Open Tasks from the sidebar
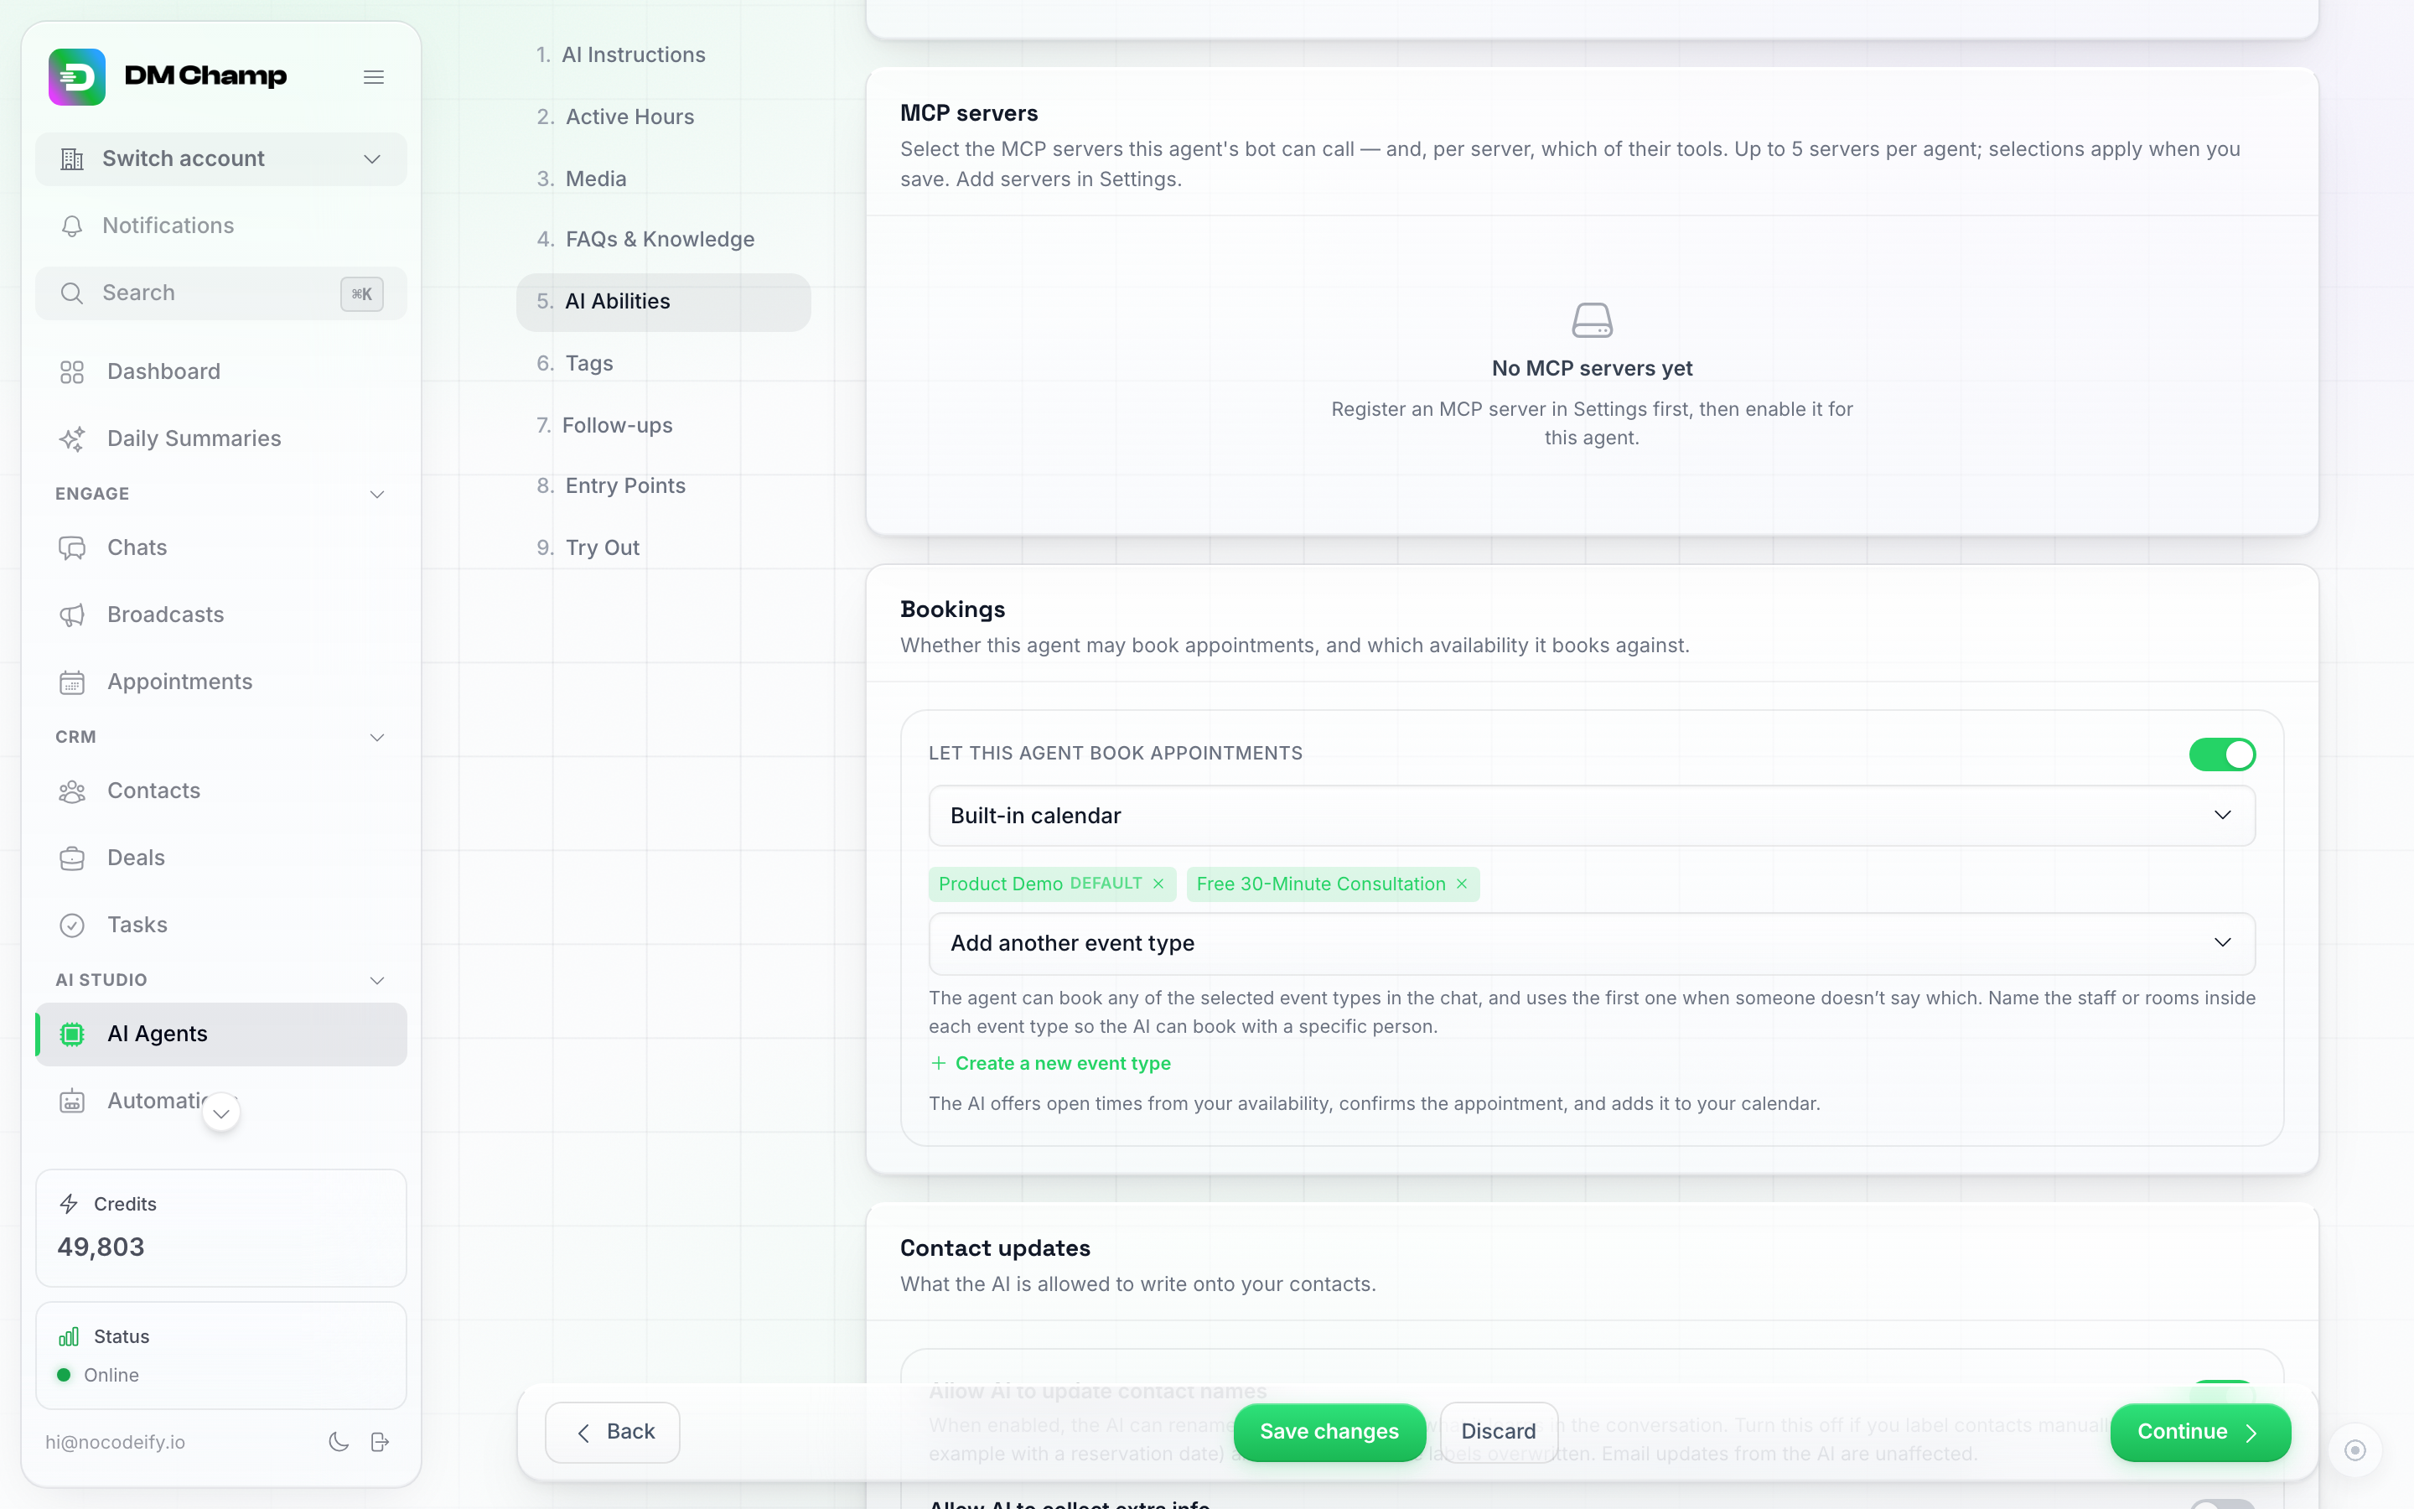Screen dimensions: 2414x1509 pyautogui.click(x=221, y=926)
